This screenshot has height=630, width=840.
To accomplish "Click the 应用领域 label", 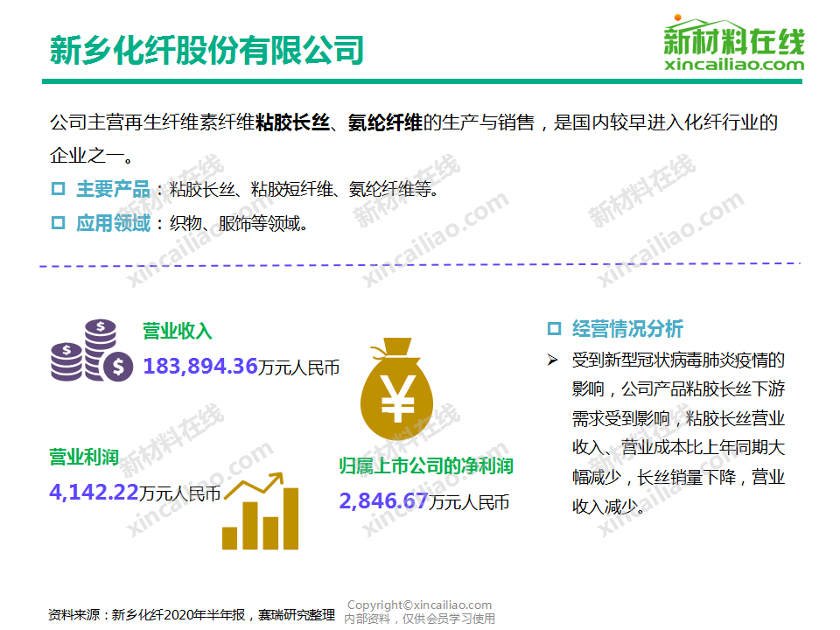I will (113, 223).
